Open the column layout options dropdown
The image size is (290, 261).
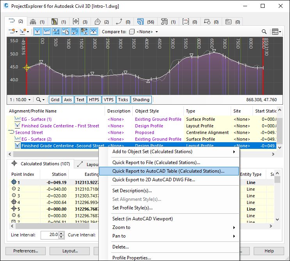[x=276, y=32]
